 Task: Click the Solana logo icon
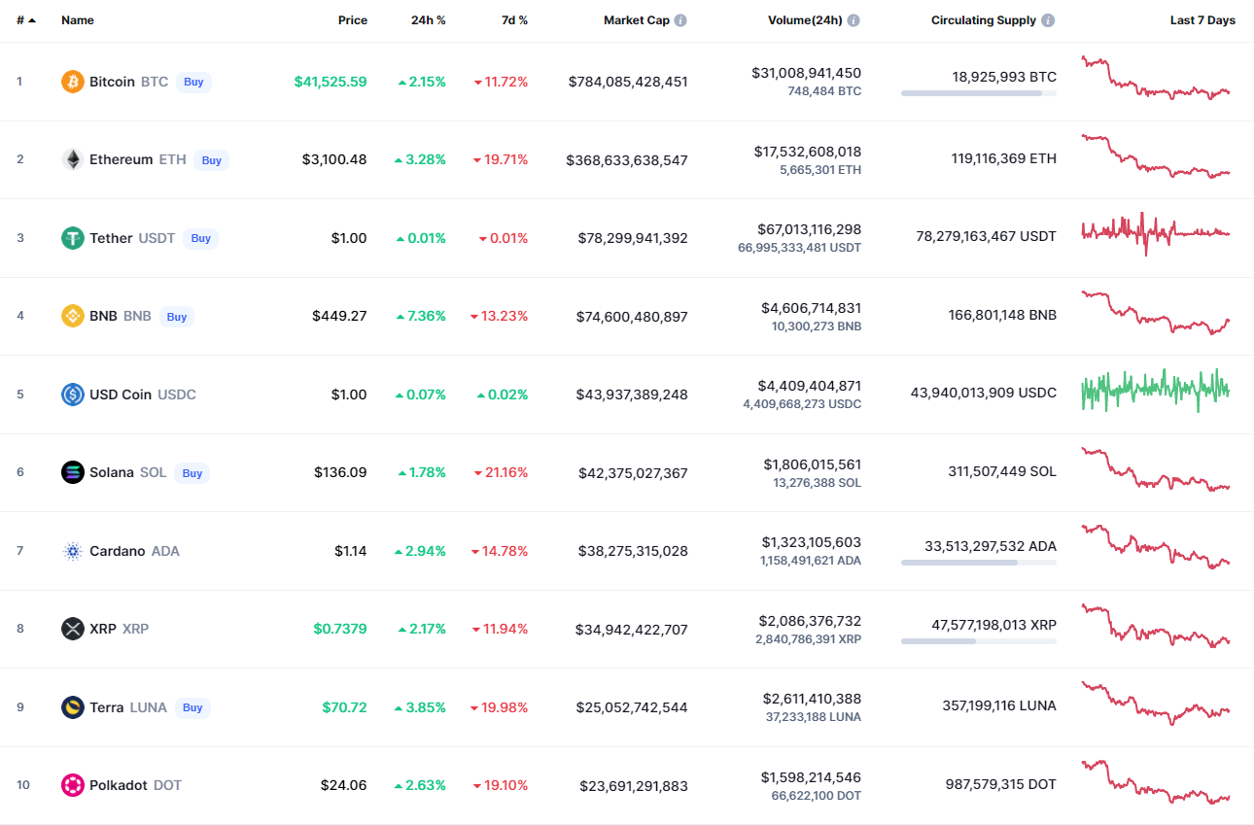(x=73, y=472)
